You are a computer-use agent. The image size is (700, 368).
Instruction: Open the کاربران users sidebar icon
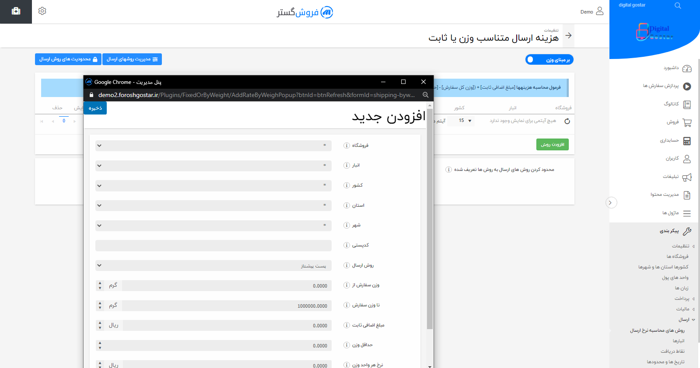tap(687, 159)
